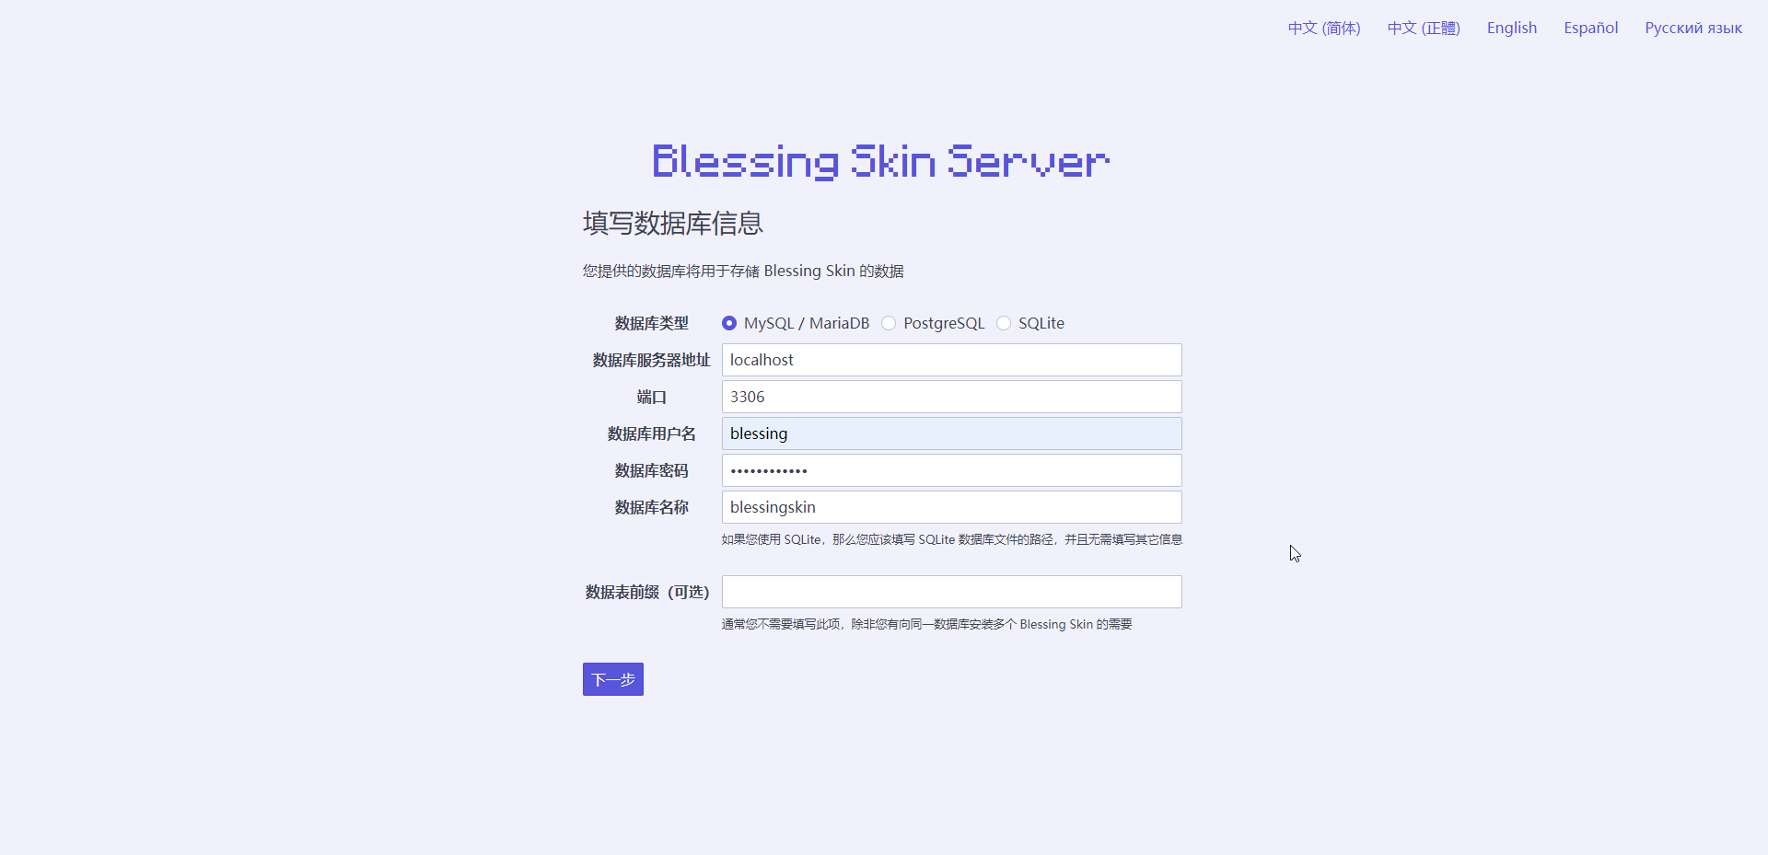Switch language to Español
This screenshot has width=1768, height=855.
tap(1591, 28)
